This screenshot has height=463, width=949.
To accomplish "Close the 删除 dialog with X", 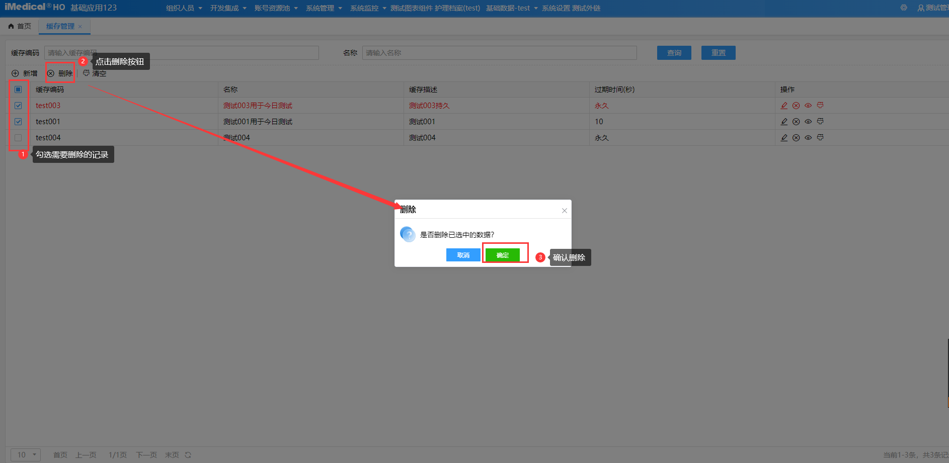I will tap(565, 211).
